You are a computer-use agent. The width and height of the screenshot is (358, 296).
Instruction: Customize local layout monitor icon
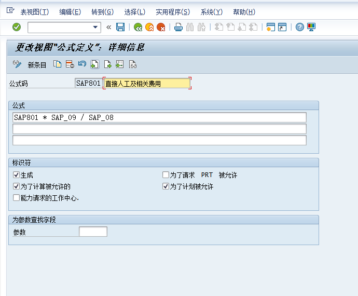pyautogui.click(x=311, y=27)
